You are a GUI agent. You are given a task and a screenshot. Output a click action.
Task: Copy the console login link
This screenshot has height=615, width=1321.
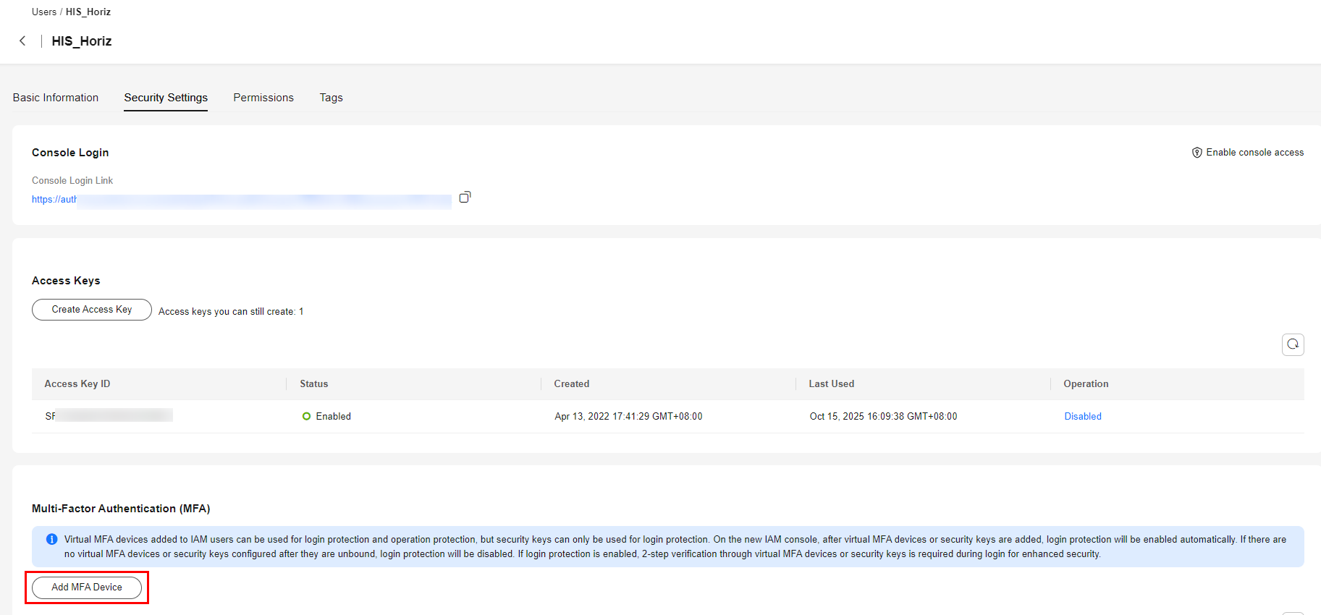coord(465,198)
